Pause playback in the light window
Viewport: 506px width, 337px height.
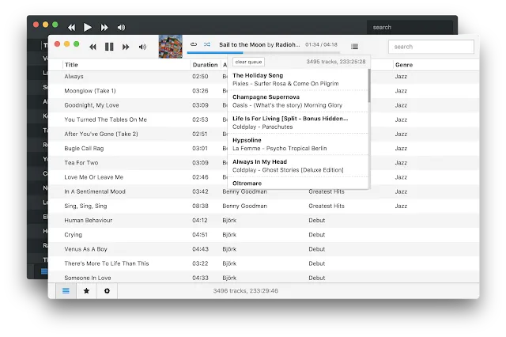pos(109,47)
